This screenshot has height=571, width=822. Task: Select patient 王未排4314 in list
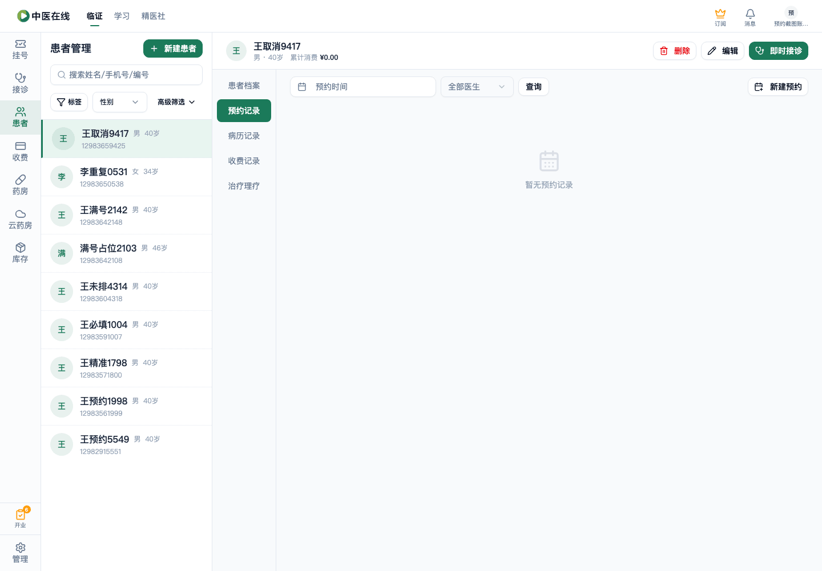pyautogui.click(x=127, y=291)
